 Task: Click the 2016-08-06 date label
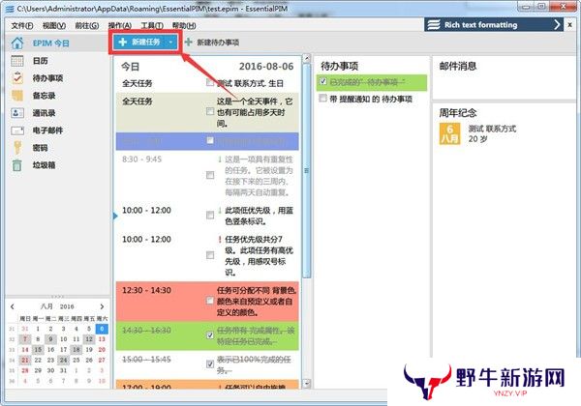point(266,67)
